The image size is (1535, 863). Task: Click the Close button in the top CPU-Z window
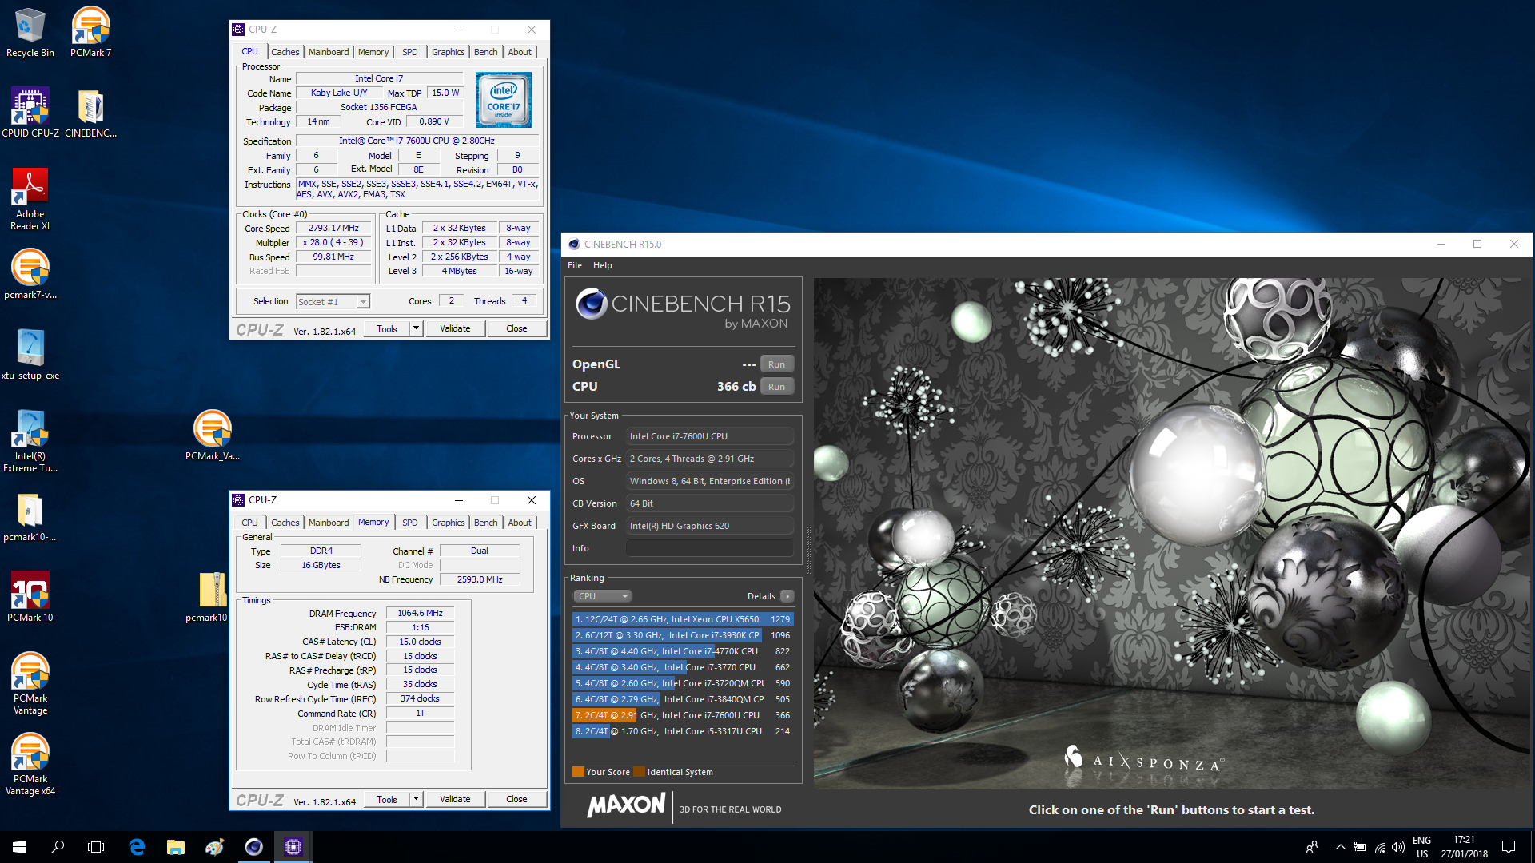tap(516, 328)
